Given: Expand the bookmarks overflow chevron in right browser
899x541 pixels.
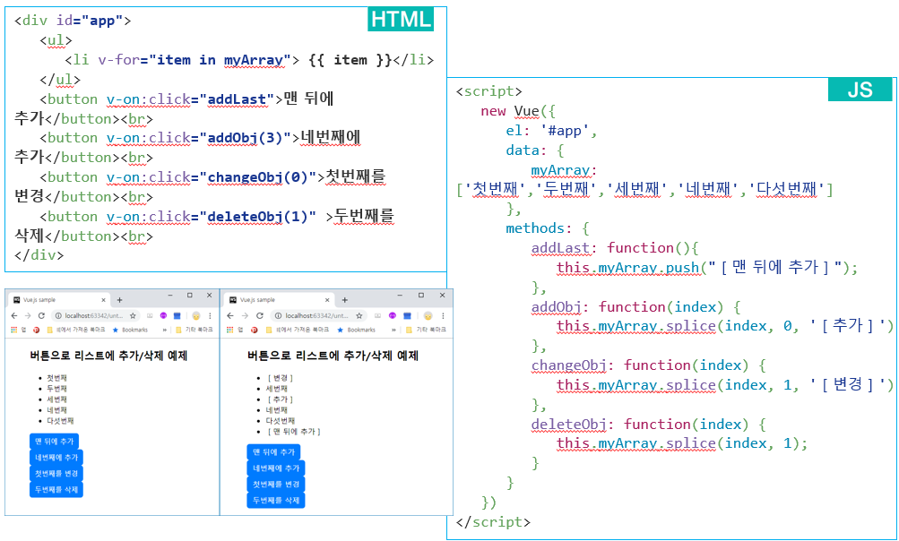Looking at the screenshot, I should 393,330.
